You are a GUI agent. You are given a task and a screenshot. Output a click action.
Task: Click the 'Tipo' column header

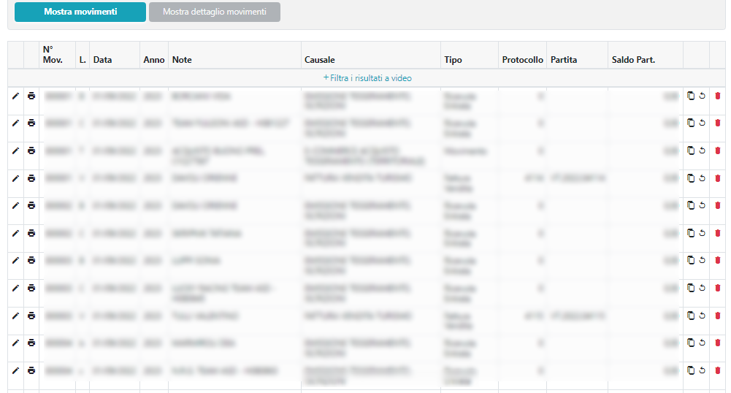pos(453,60)
